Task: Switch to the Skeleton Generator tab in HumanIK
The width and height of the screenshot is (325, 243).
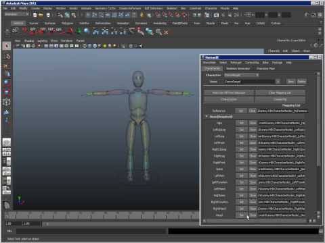Action: 238,68
